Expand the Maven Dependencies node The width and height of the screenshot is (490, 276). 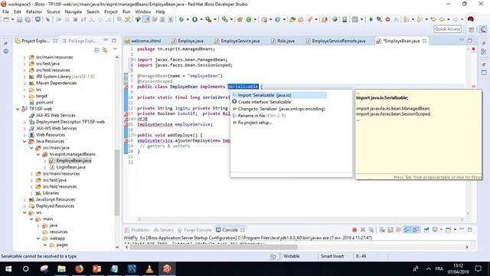24,84
